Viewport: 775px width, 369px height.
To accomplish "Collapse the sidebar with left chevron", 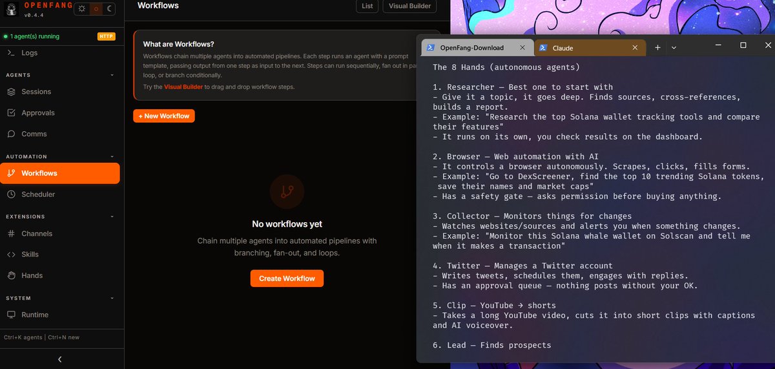I will pos(60,359).
